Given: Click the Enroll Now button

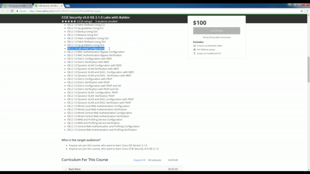Looking at the screenshot, I should pos(217,31).
